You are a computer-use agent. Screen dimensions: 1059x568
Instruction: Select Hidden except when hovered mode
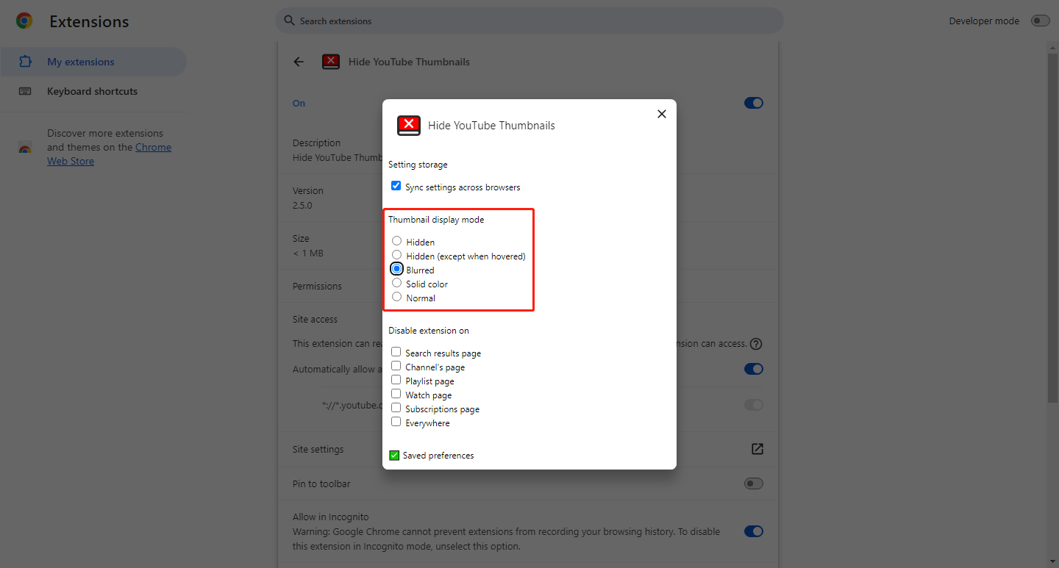point(397,255)
